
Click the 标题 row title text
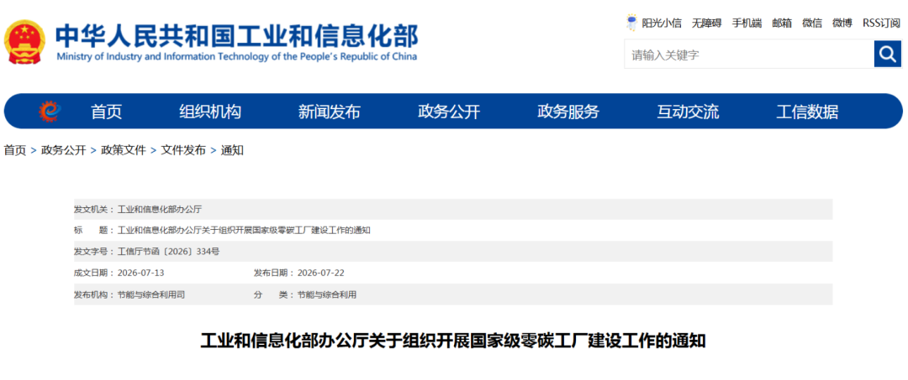(x=244, y=230)
